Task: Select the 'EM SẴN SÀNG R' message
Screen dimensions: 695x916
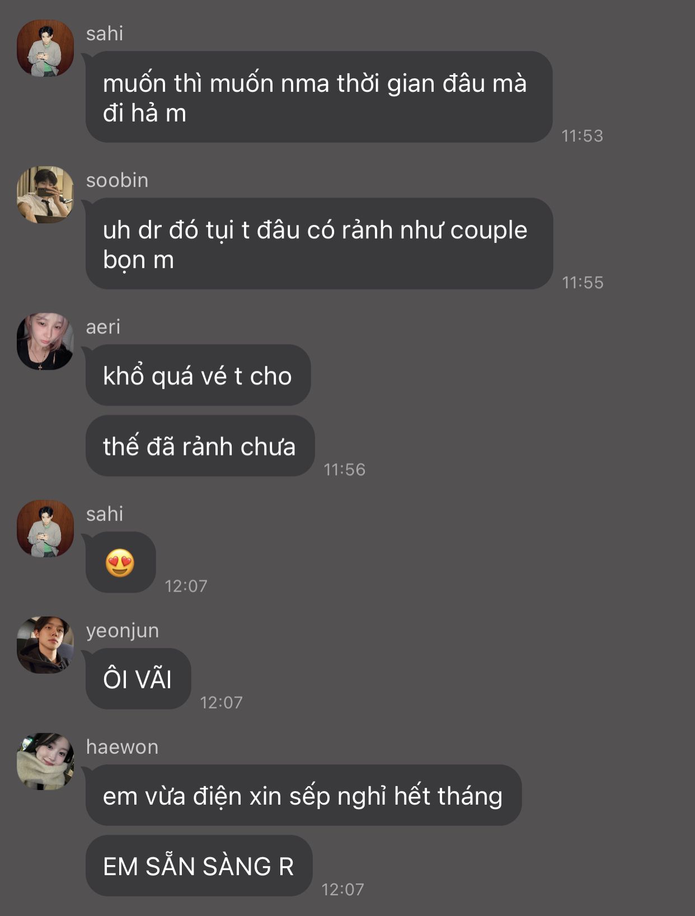Action: coord(199,866)
